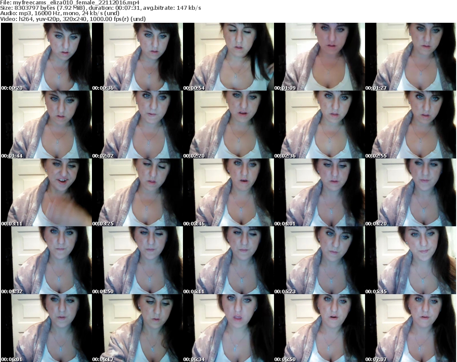Pick the thumbnail timestamped 00:04:20
457x362 pixels.
(x=411, y=192)
